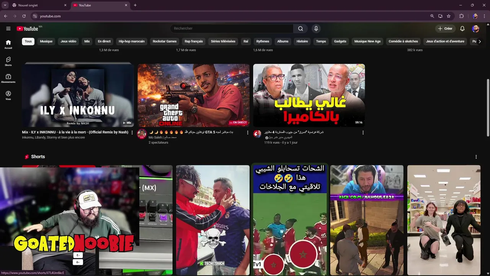
Task: Open the kick.com/nahoule82k short
Action: click(x=367, y=220)
